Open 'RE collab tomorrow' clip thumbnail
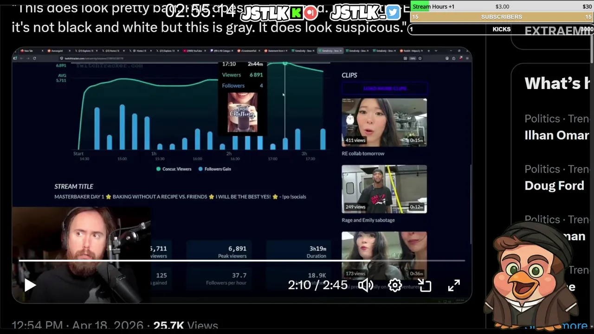Image resolution: width=594 pixels, height=334 pixels. coord(384,122)
